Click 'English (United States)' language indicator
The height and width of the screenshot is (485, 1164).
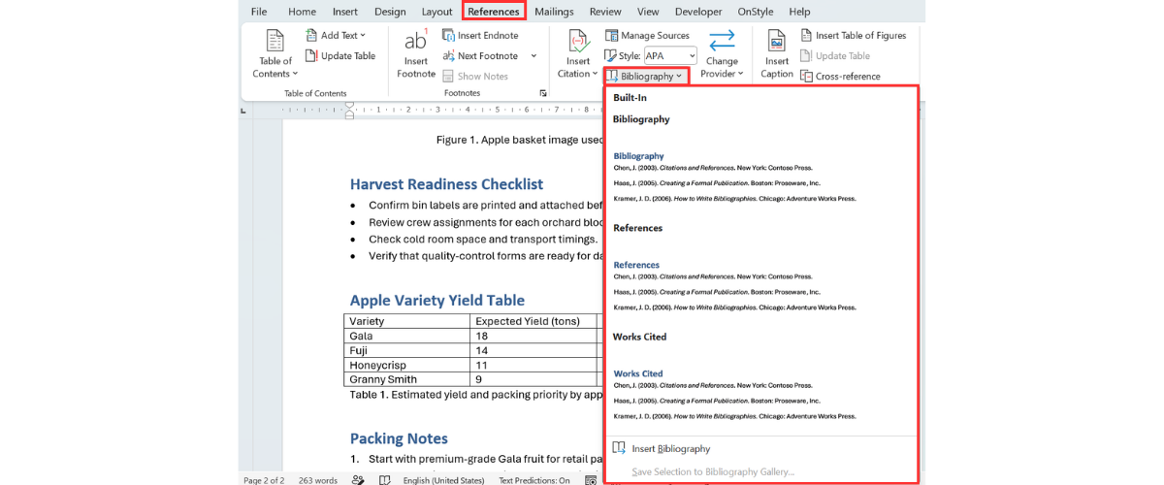click(x=443, y=480)
